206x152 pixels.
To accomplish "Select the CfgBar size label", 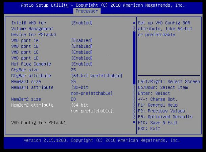I will coord(25,70).
